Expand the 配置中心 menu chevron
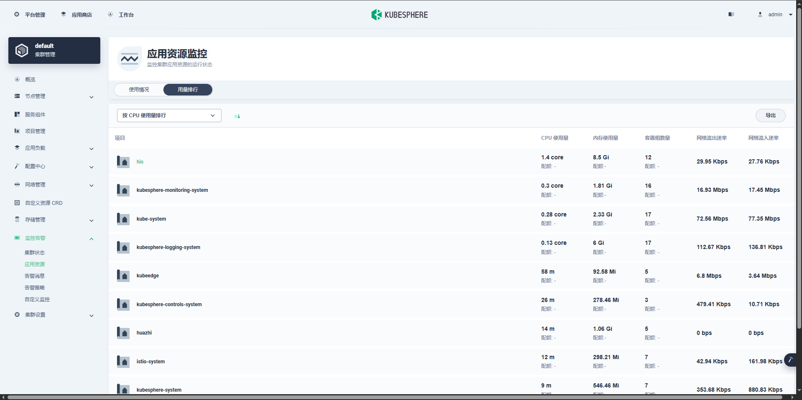802x400 pixels. [92, 167]
